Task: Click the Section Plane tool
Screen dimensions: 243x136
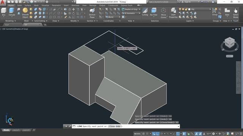Action: point(92,13)
